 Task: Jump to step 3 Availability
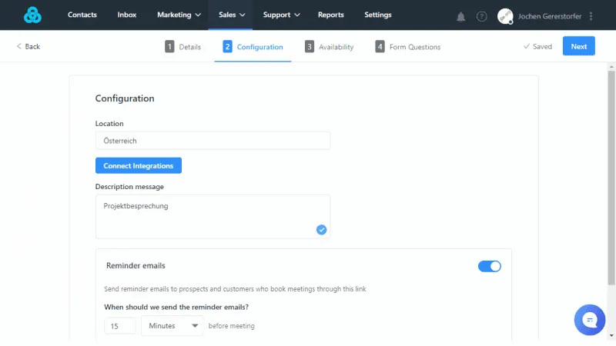pyautogui.click(x=330, y=47)
